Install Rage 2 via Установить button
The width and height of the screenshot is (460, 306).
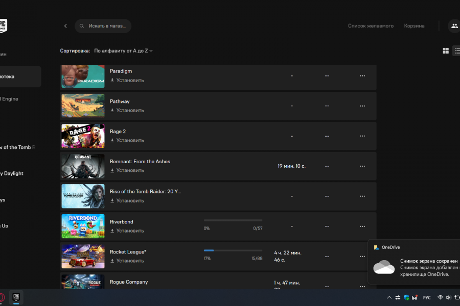[x=127, y=141]
